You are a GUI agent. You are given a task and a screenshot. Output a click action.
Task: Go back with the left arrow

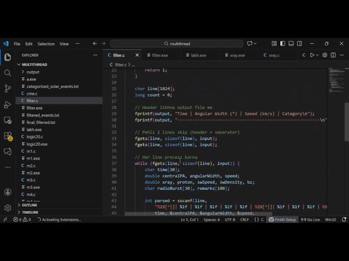tap(95, 43)
